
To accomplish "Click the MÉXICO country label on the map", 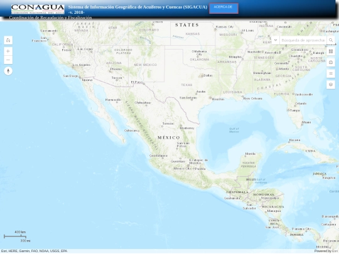I will point(169,137).
